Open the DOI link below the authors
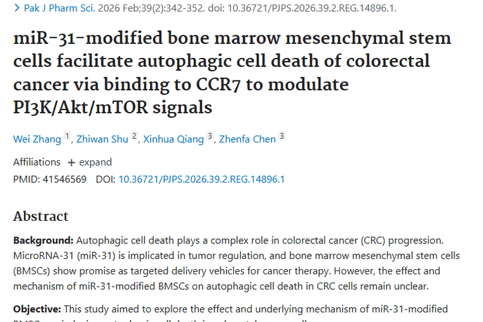Image resolution: width=483 pixels, height=322 pixels. click(202, 179)
